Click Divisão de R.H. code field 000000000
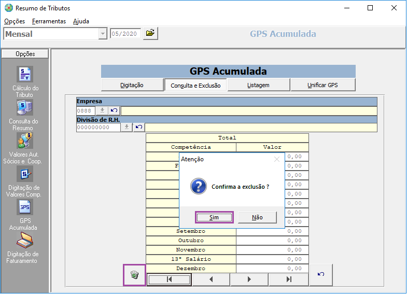This screenshot has height=294, width=407. point(99,128)
